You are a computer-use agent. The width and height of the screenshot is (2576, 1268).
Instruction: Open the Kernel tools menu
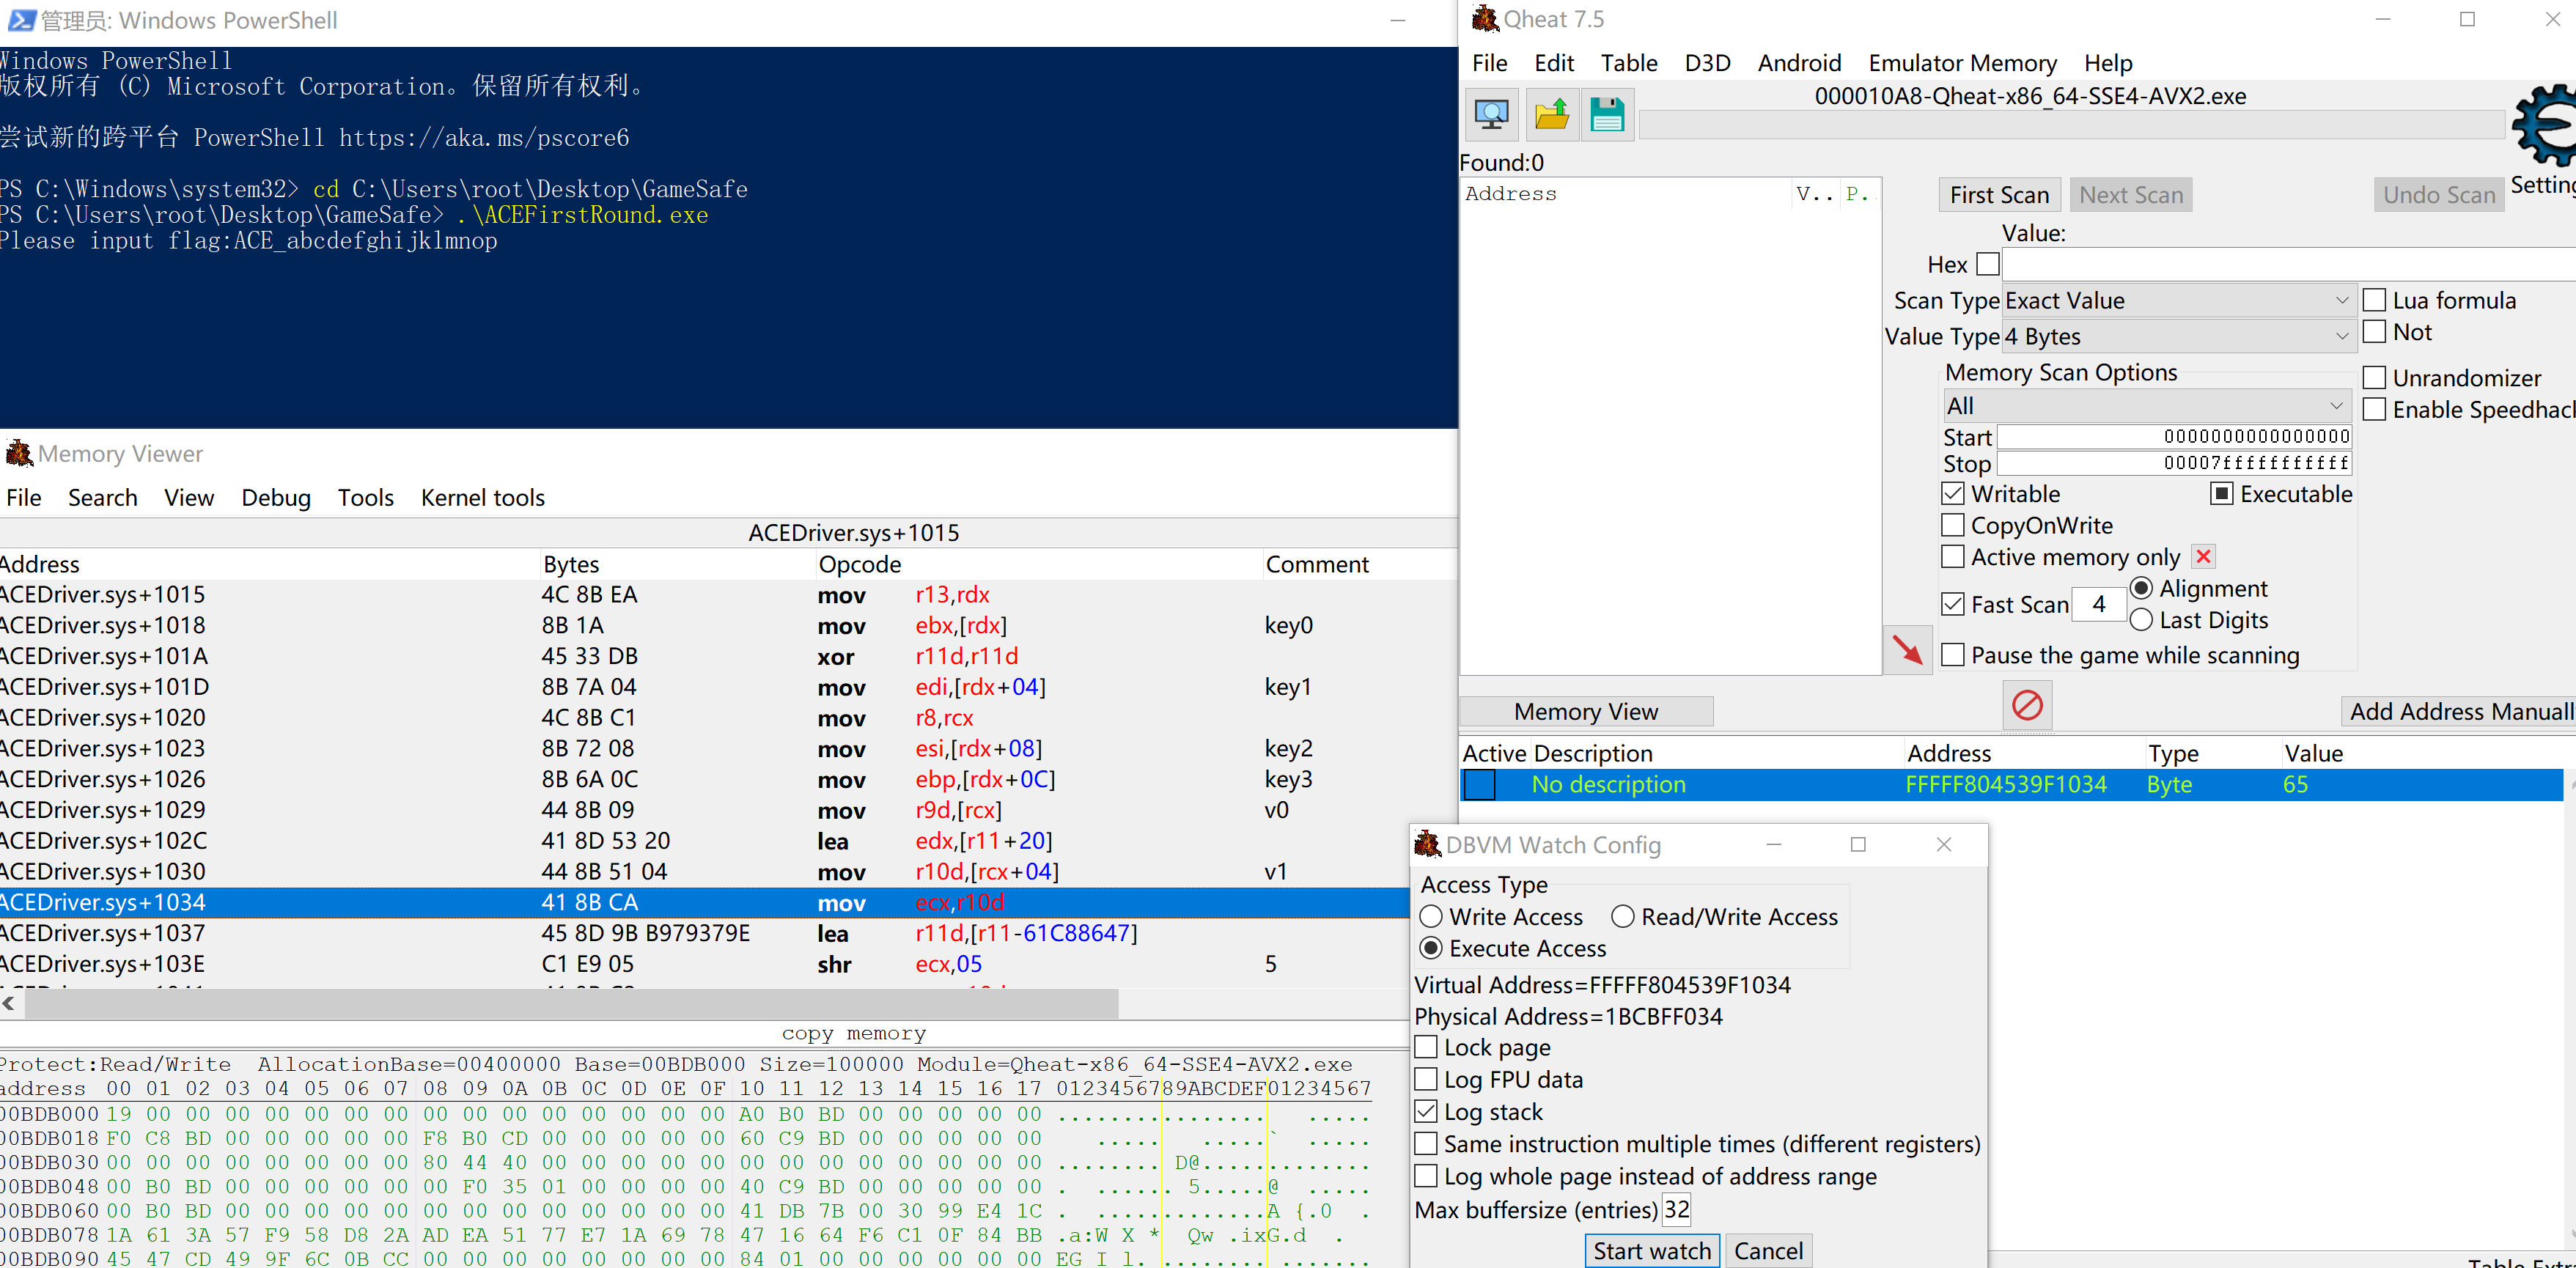coord(482,498)
